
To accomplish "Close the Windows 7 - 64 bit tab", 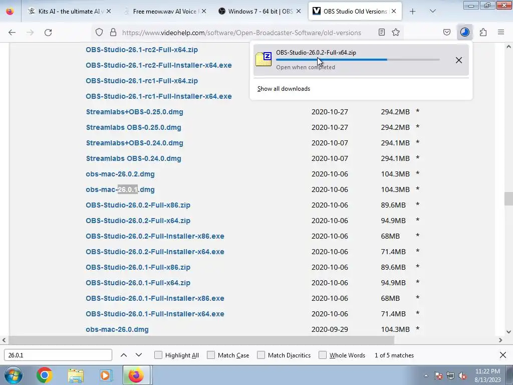I will coord(299,12).
